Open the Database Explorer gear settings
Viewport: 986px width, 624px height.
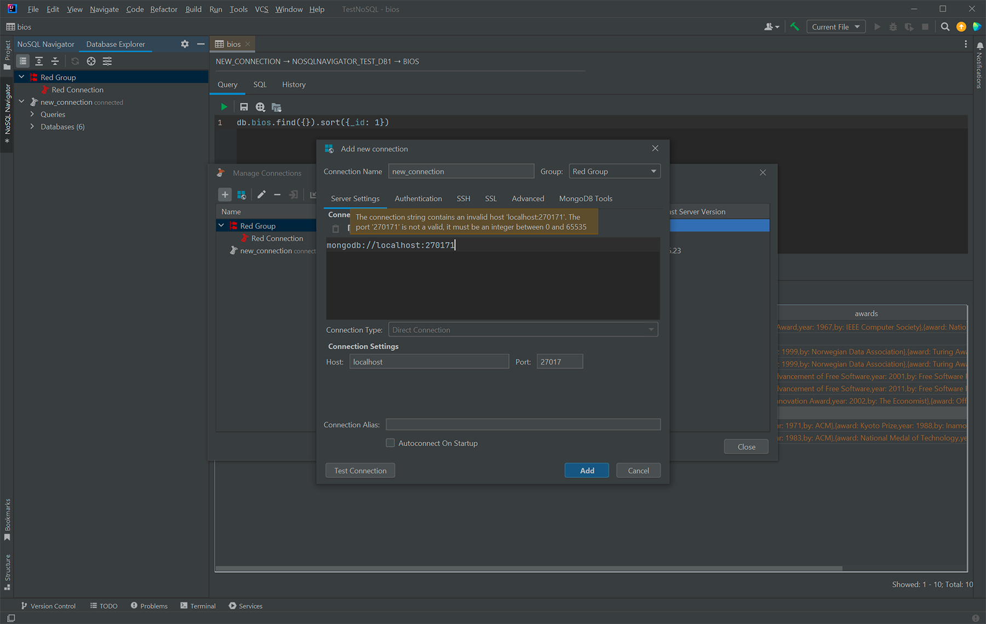pyautogui.click(x=185, y=44)
